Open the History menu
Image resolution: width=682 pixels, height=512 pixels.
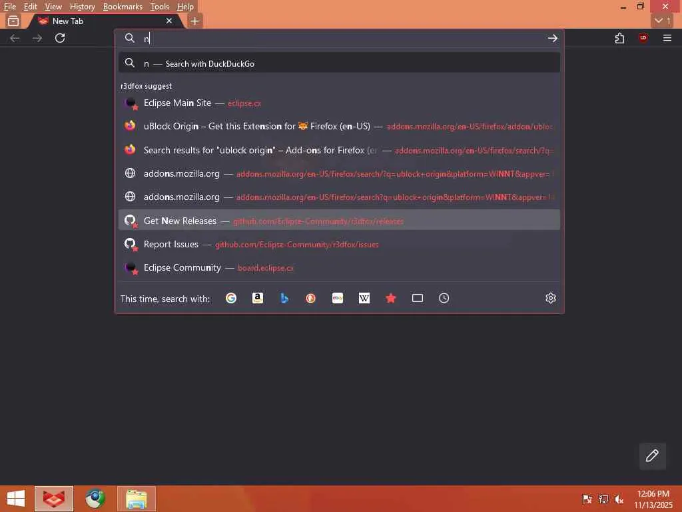pos(82,7)
